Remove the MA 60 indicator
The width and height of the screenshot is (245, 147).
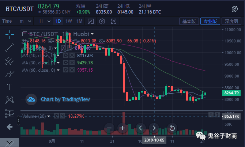72,70
